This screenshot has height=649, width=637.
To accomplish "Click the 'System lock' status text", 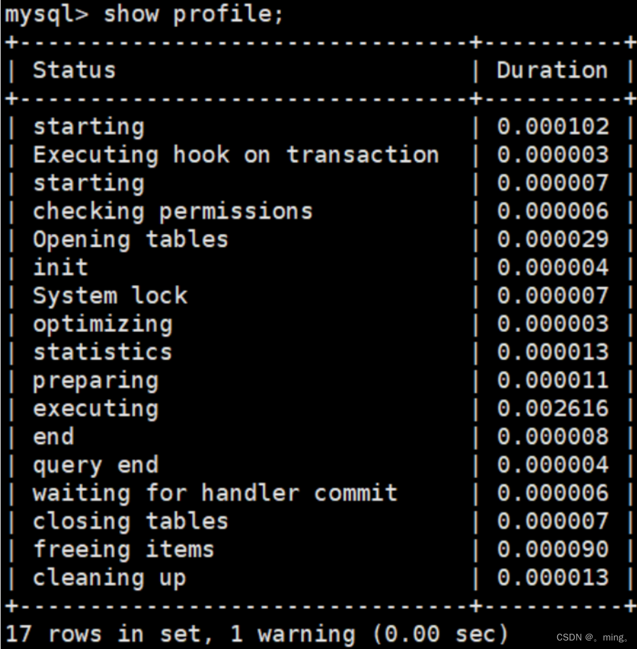I will pos(110,296).
